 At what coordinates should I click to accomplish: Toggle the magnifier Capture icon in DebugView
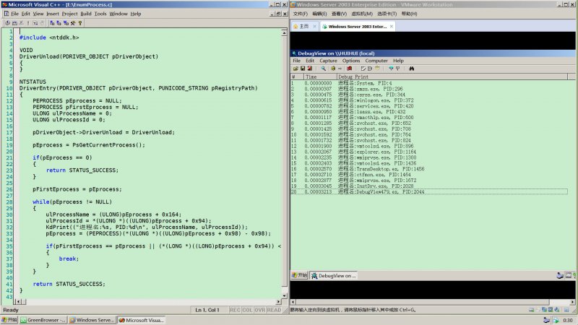click(x=323, y=69)
